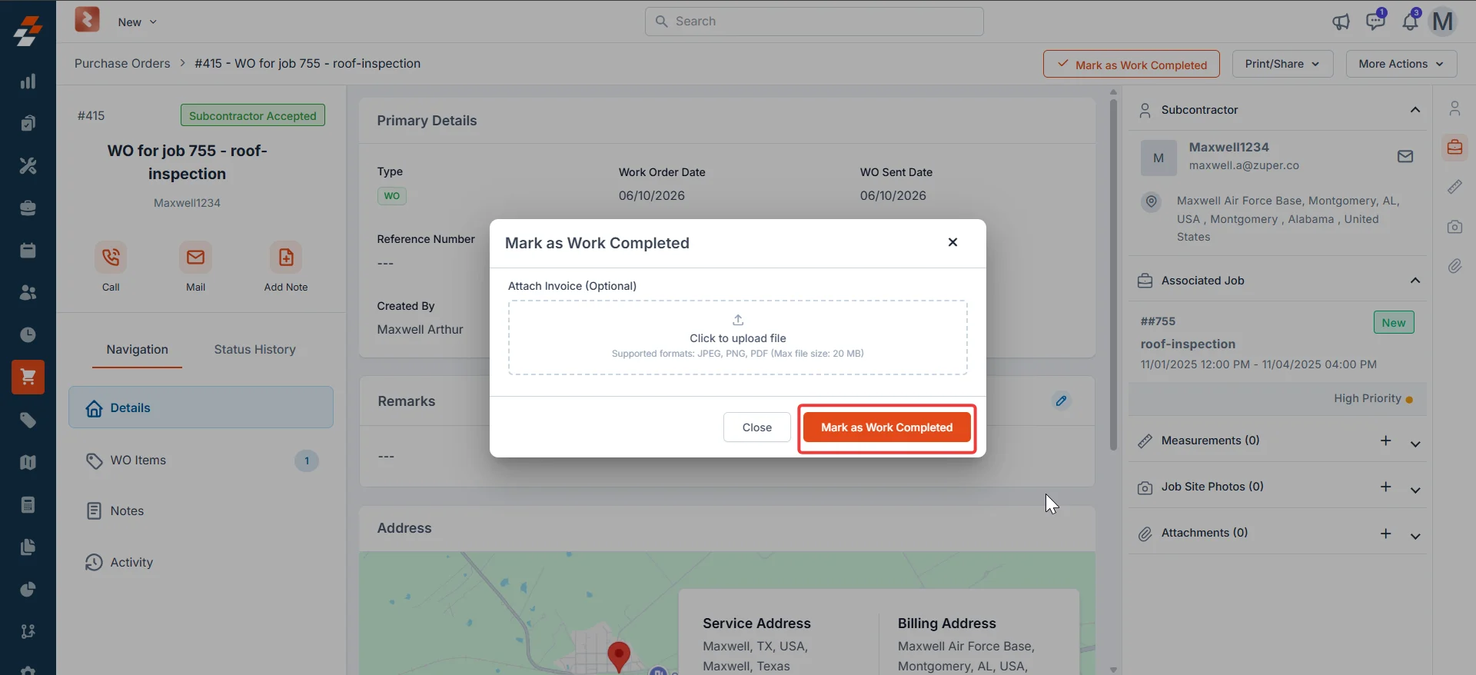Select the briefcase icon in right rail
This screenshot has width=1476, height=675.
1454,147
